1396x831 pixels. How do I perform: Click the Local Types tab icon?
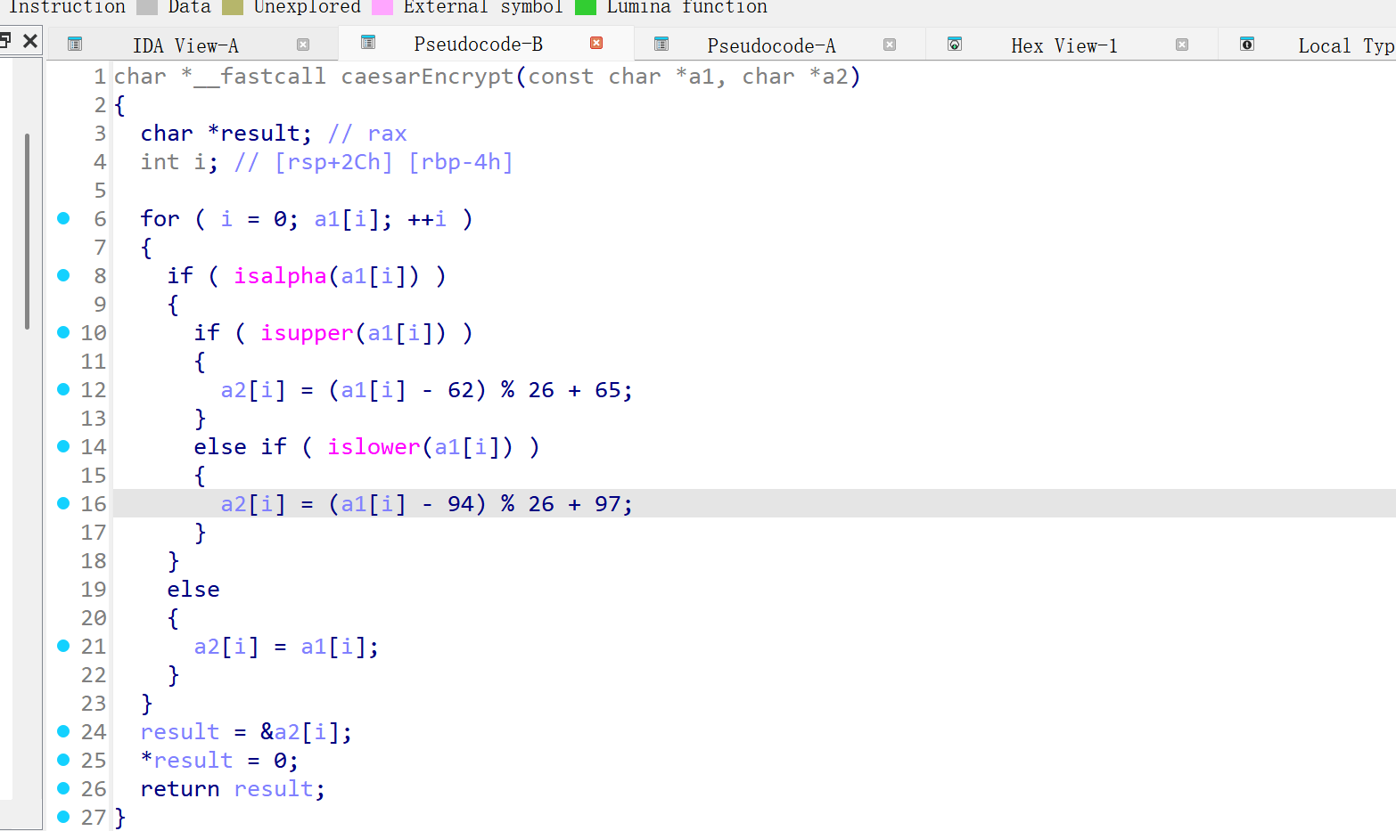(1247, 45)
